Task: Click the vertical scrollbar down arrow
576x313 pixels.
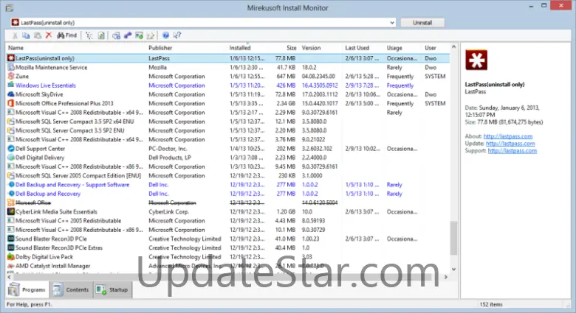Action: coord(453,270)
